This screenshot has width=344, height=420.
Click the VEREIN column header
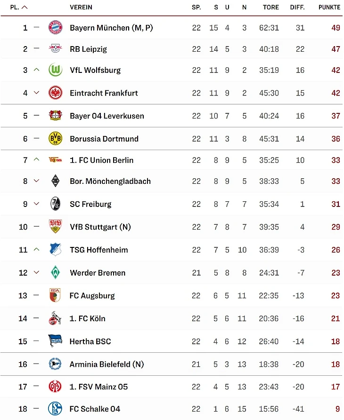point(81,8)
